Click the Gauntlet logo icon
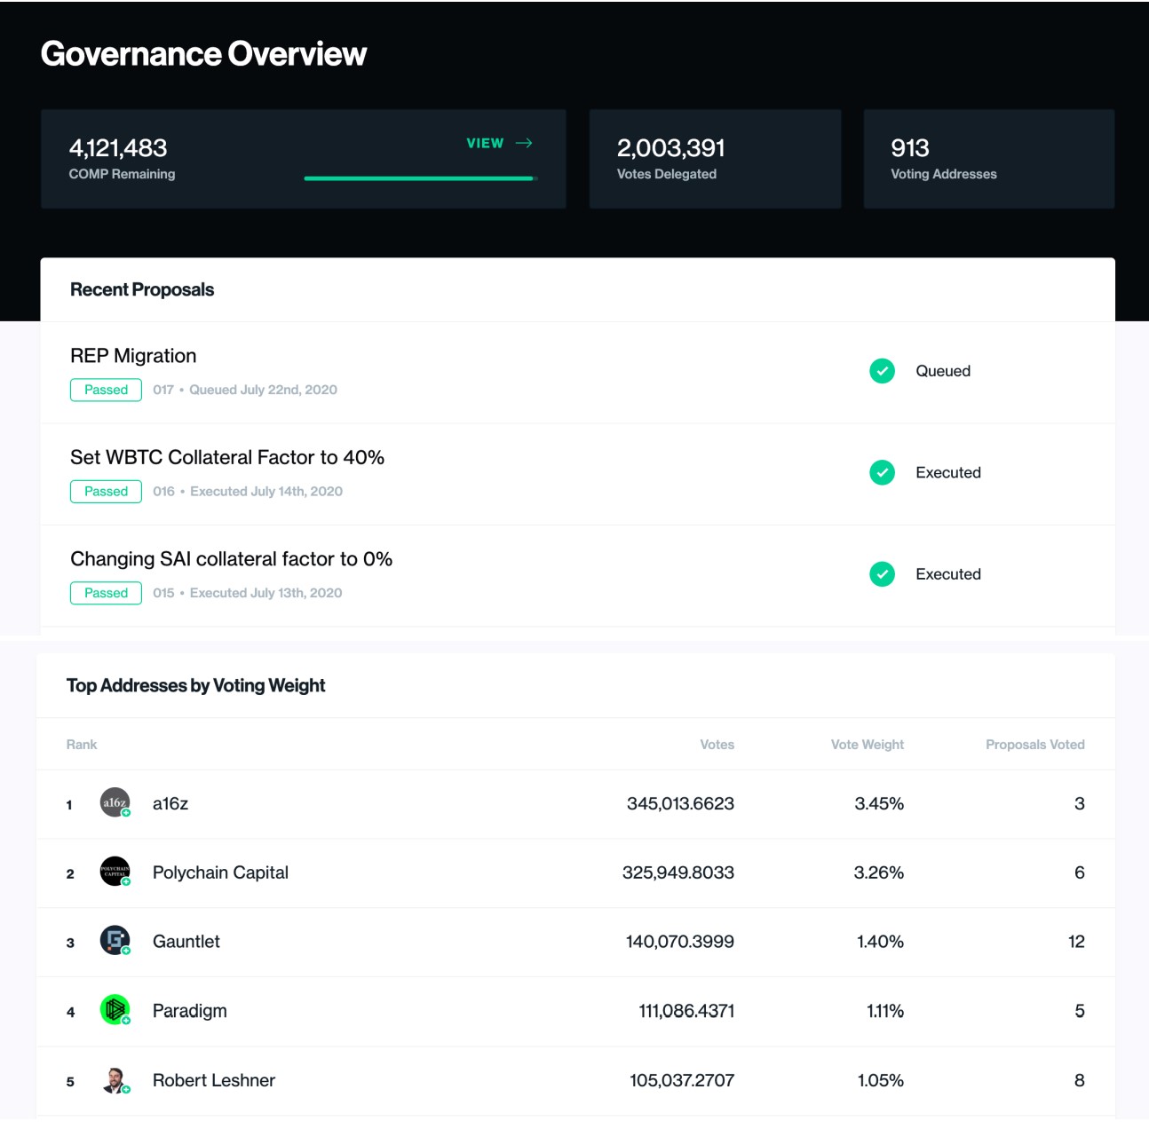Image resolution: width=1149 pixels, height=1129 pixels. [x=115, y=940]
